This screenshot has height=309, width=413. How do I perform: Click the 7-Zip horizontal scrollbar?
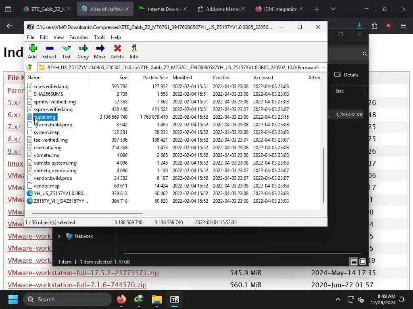87,213
